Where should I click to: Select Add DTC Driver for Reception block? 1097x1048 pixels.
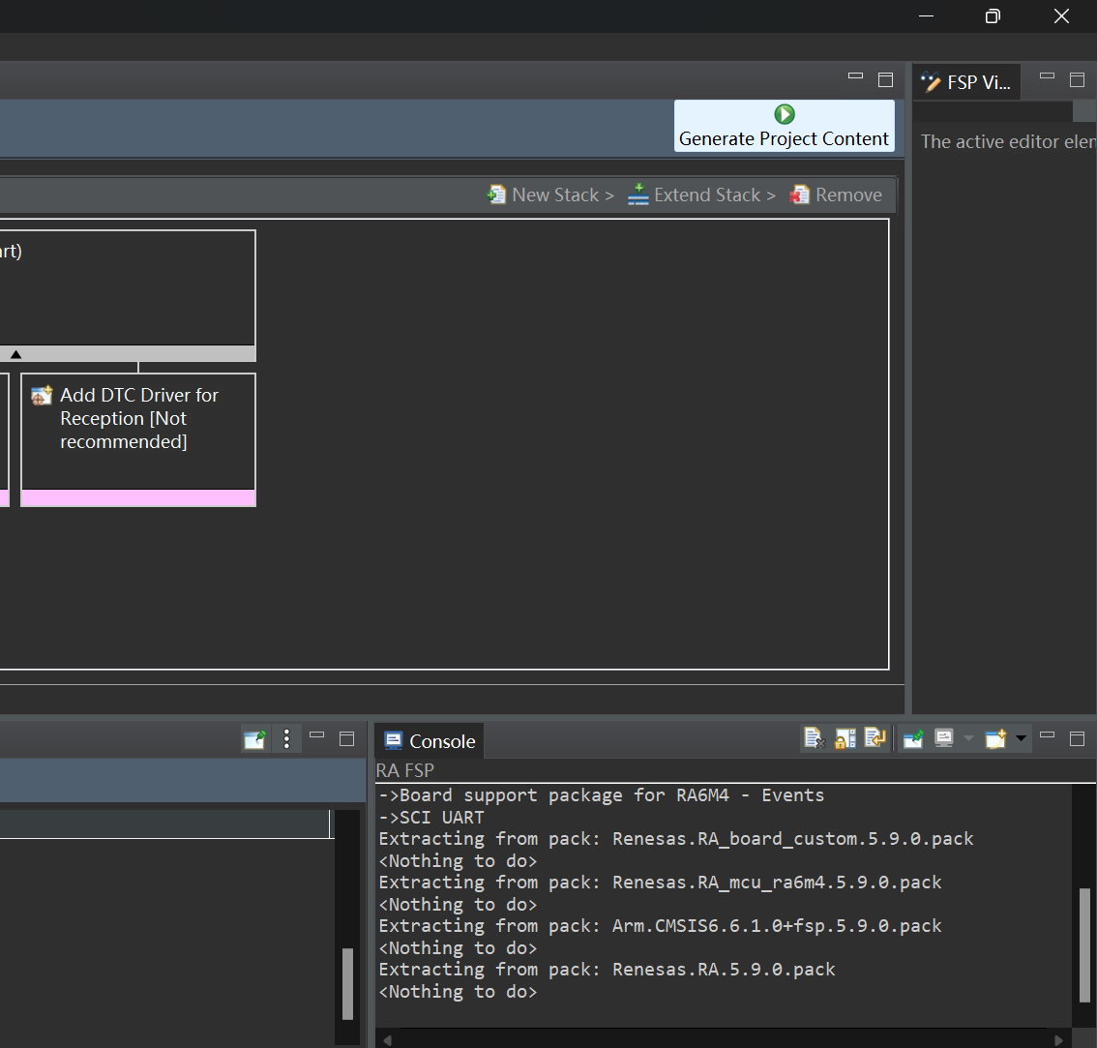pos(137,439)
